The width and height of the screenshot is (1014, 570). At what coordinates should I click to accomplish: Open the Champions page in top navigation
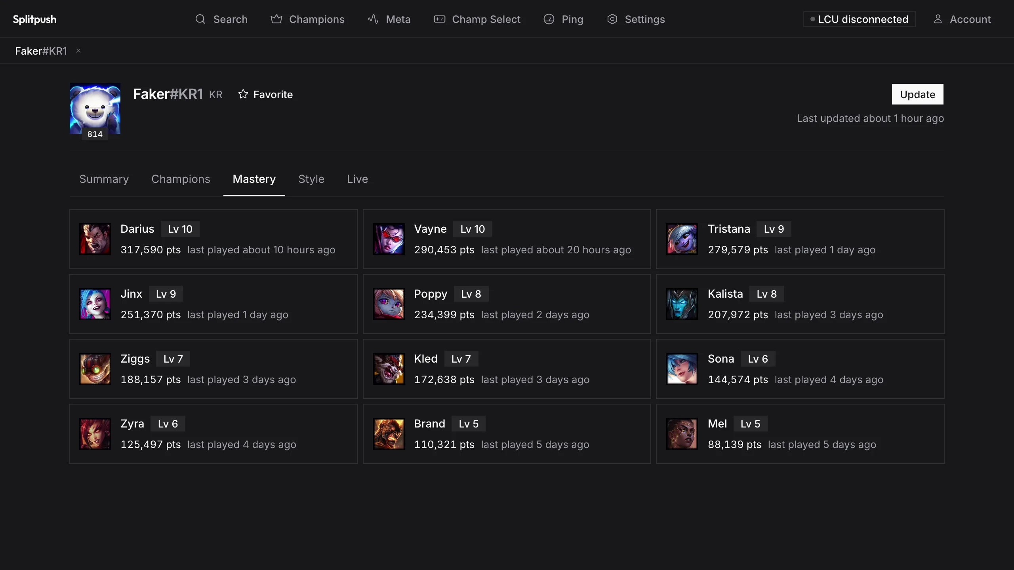click(308, 19)
